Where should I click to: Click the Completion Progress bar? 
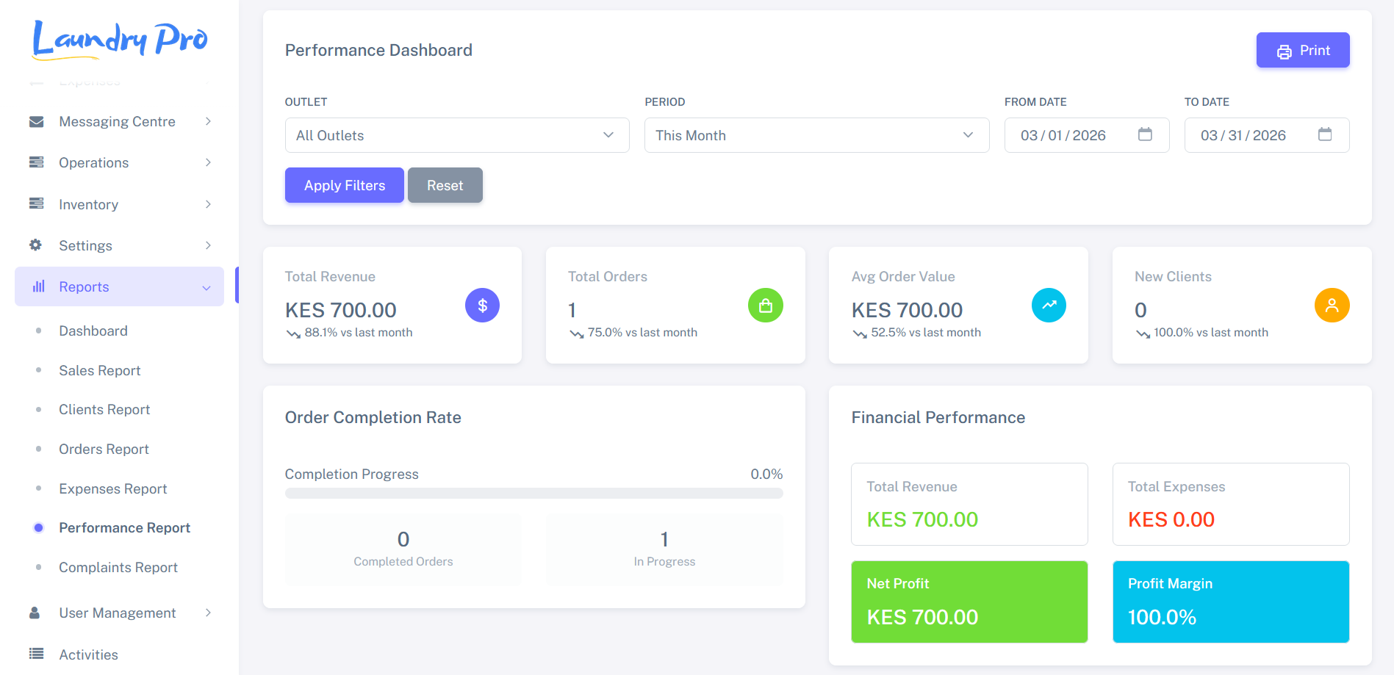(534, 494)
